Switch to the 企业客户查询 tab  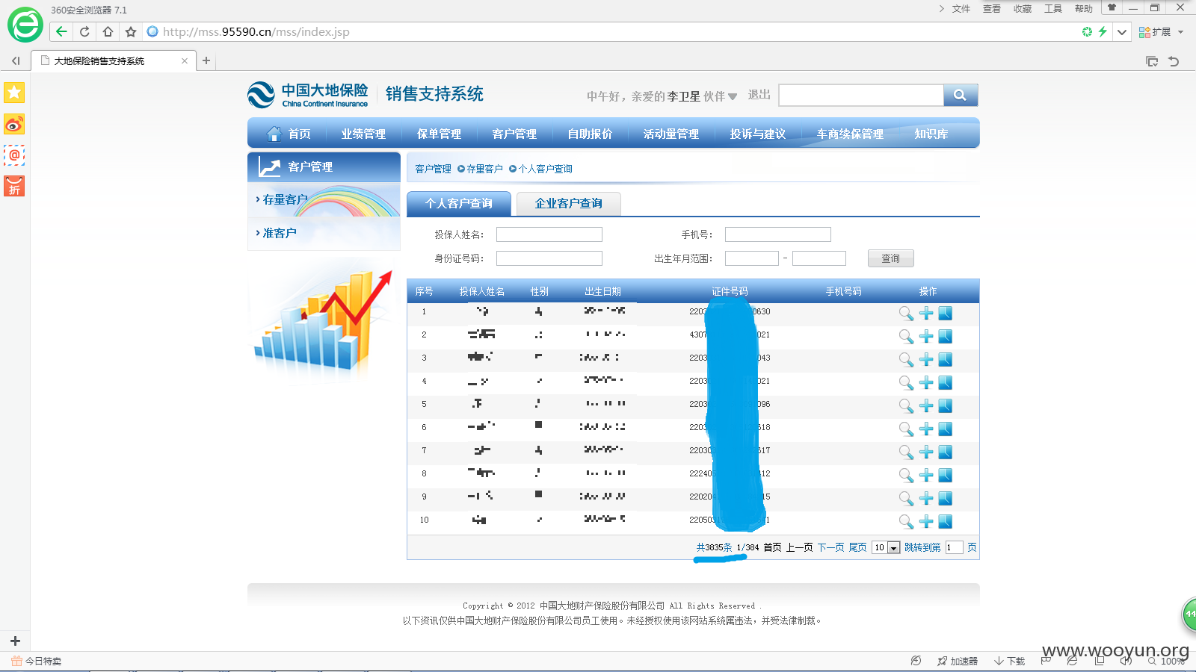coord(569,203)
